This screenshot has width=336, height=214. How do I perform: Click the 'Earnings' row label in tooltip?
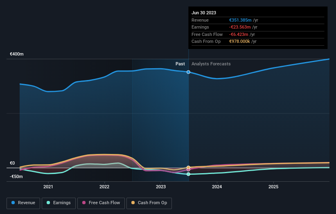[200, 27]
